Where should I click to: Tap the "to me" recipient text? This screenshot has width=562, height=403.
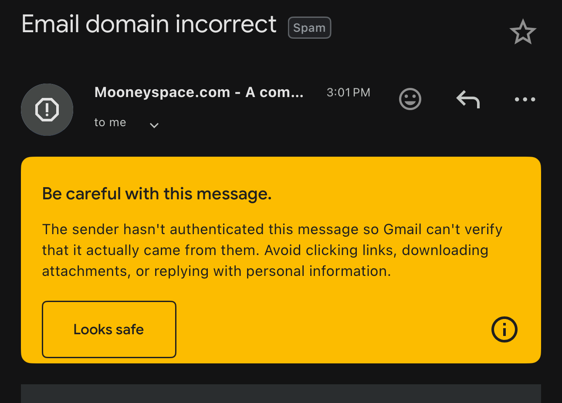pyautogui.click(x=110, y=123)
